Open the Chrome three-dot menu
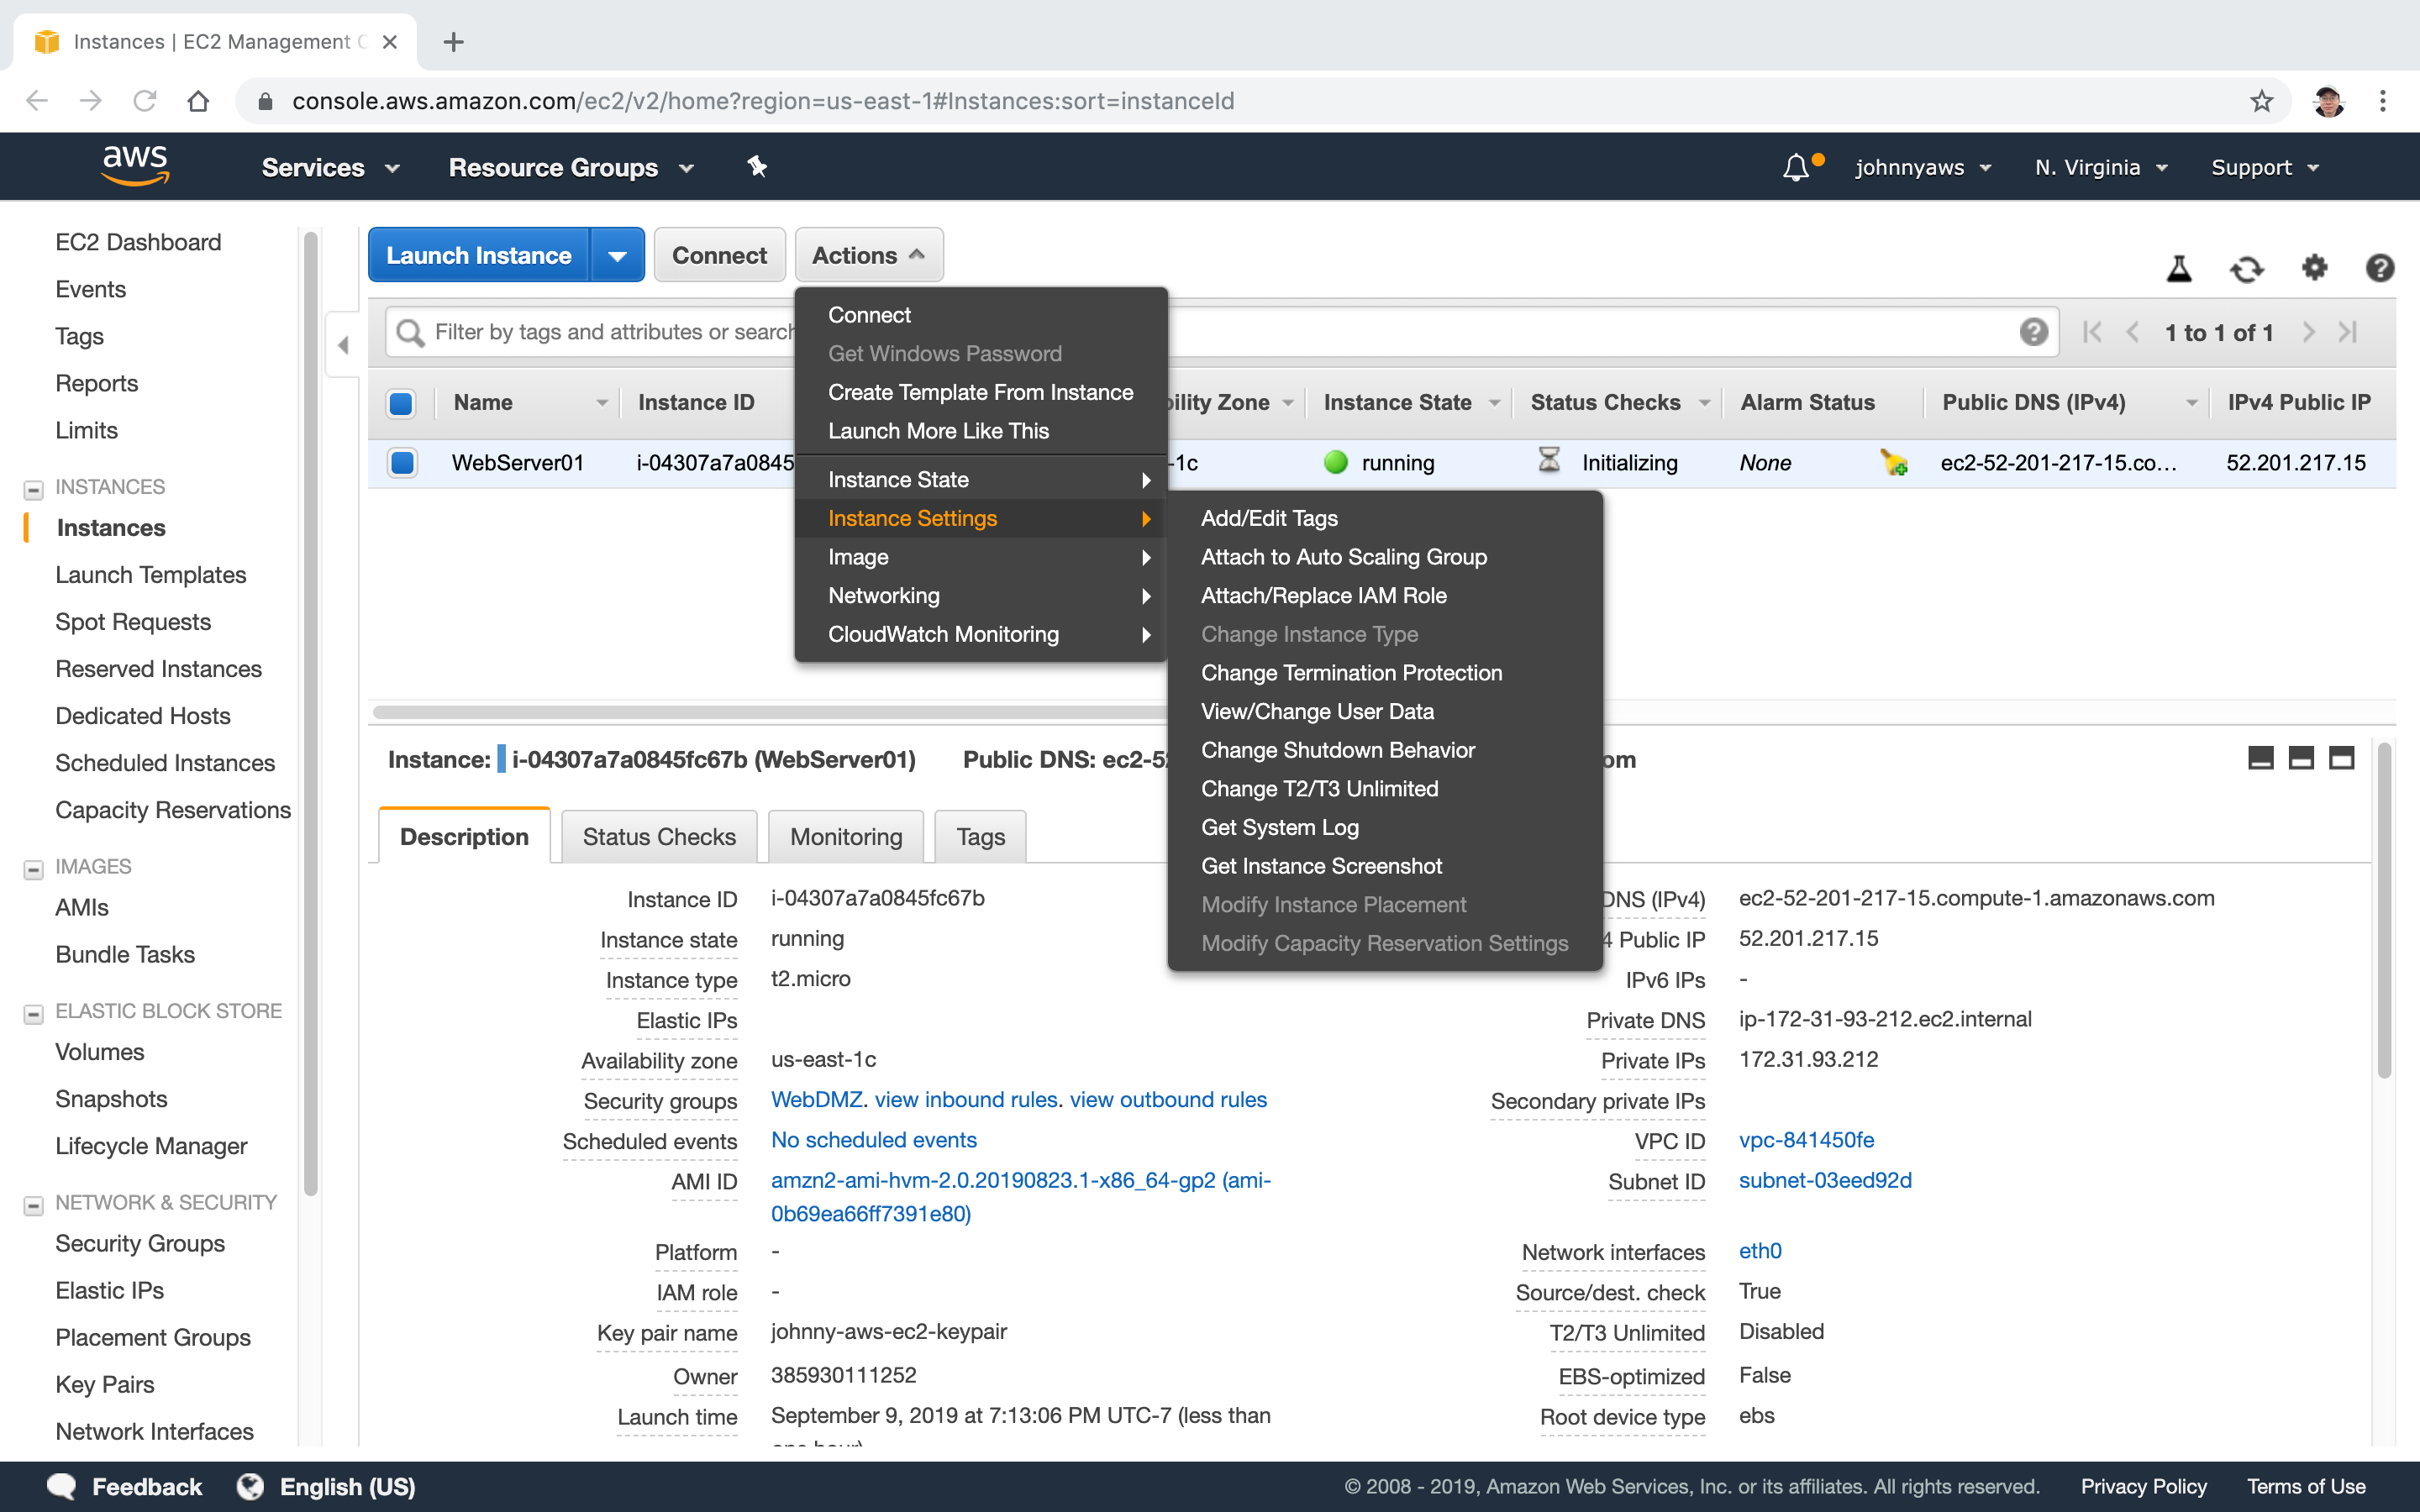 [x=2383, y=101]
